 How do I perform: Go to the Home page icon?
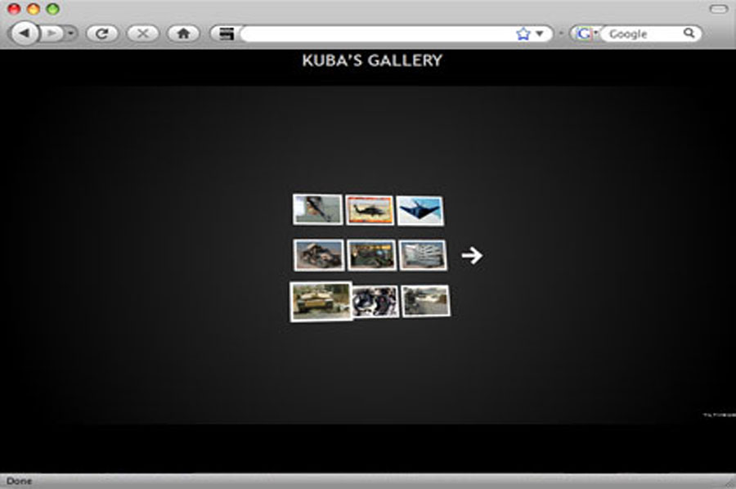[183, 34]
